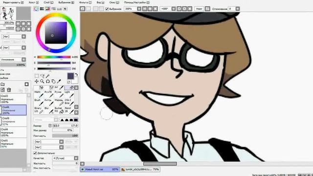Select the magic wand tool
This screenshot has height=176, width=313.
pos(48,76)
